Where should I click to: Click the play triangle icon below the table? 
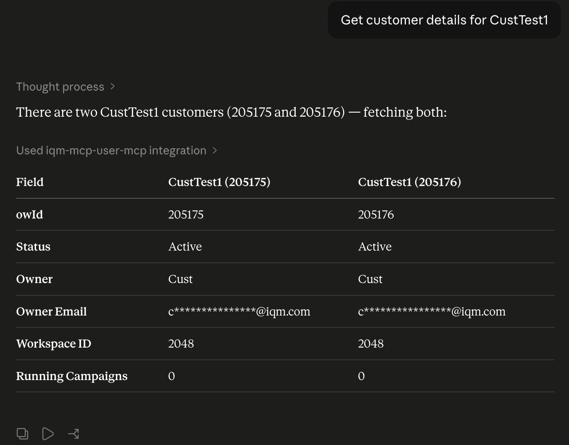point(48,434)
